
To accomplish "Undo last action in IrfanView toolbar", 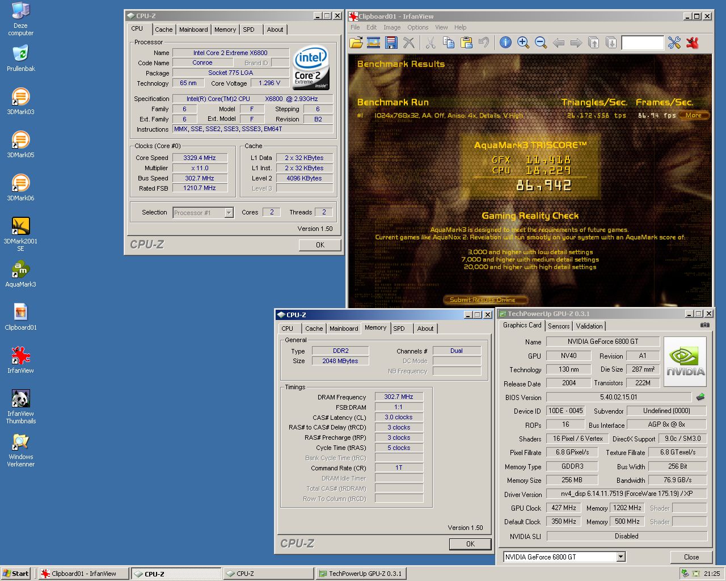I will point(483,43).
